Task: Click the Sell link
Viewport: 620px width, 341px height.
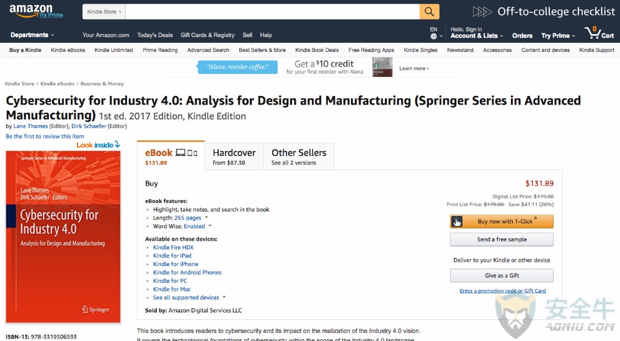Action: [247, 35]
